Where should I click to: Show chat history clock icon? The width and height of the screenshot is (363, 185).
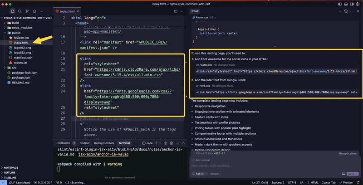click(x=346, y=11)
